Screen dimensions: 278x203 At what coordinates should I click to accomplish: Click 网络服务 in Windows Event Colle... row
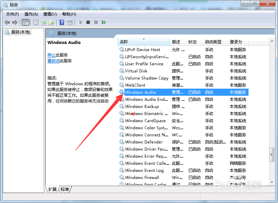point(238,163)
